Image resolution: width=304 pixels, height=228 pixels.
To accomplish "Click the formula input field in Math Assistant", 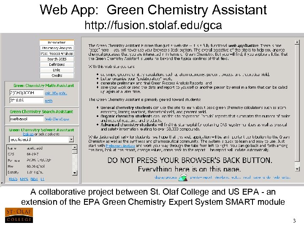I will [x=27, y=92].
